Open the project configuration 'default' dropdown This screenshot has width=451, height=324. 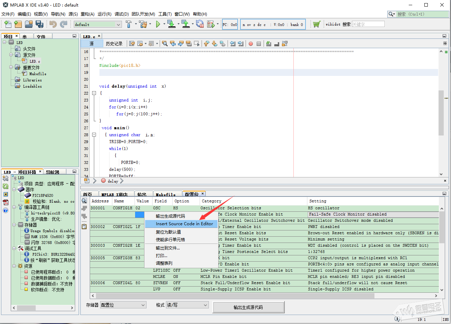98,24
